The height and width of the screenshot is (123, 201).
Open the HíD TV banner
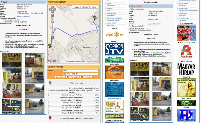tap(186, 115)
